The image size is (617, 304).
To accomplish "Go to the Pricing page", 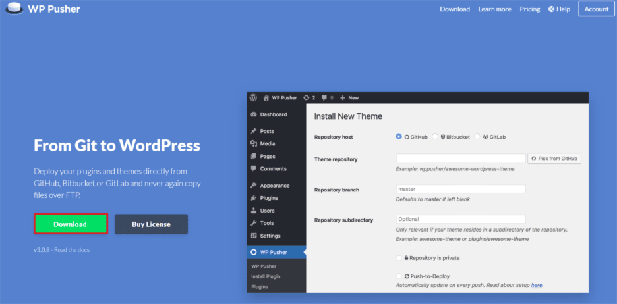I will coord(529,9).
